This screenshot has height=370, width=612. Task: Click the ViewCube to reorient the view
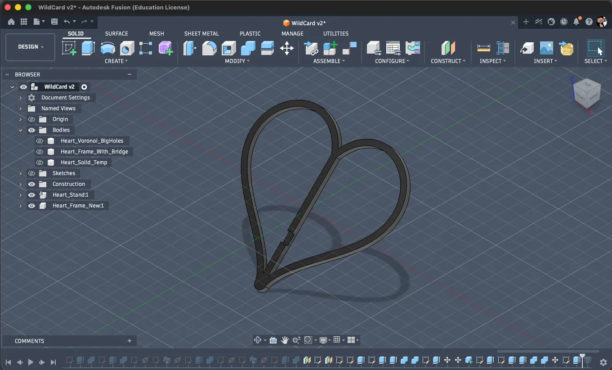tap(587, 93)
